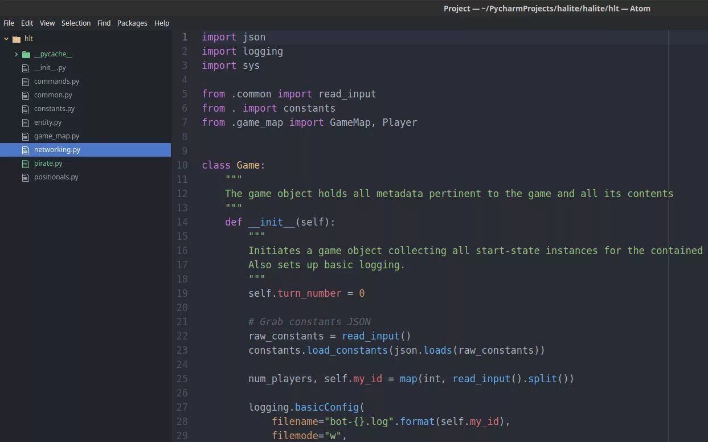Open the Edit menu
Viewport: 708px width, 442px height.
[x=27, y=23]
